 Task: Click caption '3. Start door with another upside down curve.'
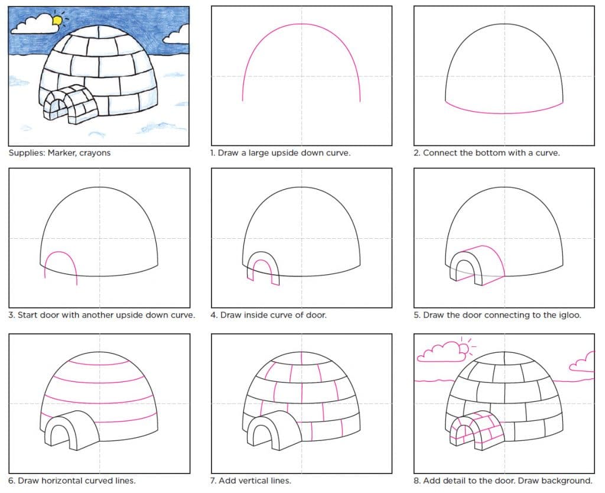click(x=102, y=315)
